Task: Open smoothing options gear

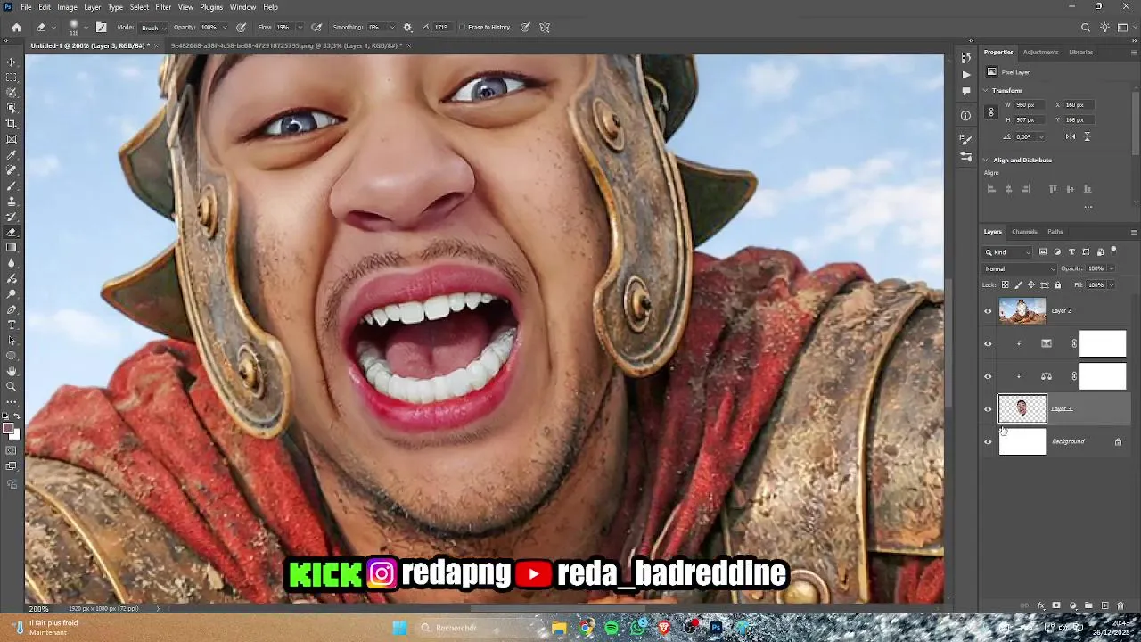Action: tap(407, 28)
